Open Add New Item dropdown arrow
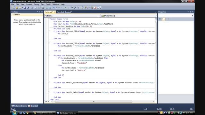This screenshot has width=205, height=115. coord(22,8)
